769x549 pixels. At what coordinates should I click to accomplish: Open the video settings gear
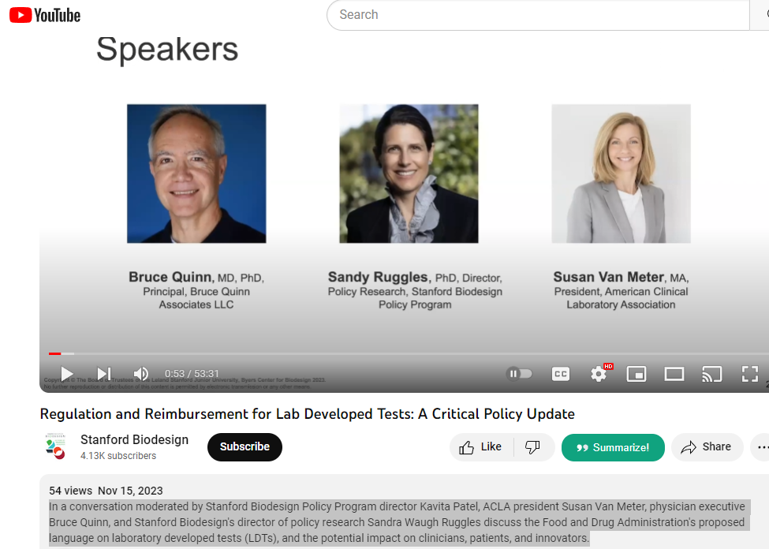point(599,374)
